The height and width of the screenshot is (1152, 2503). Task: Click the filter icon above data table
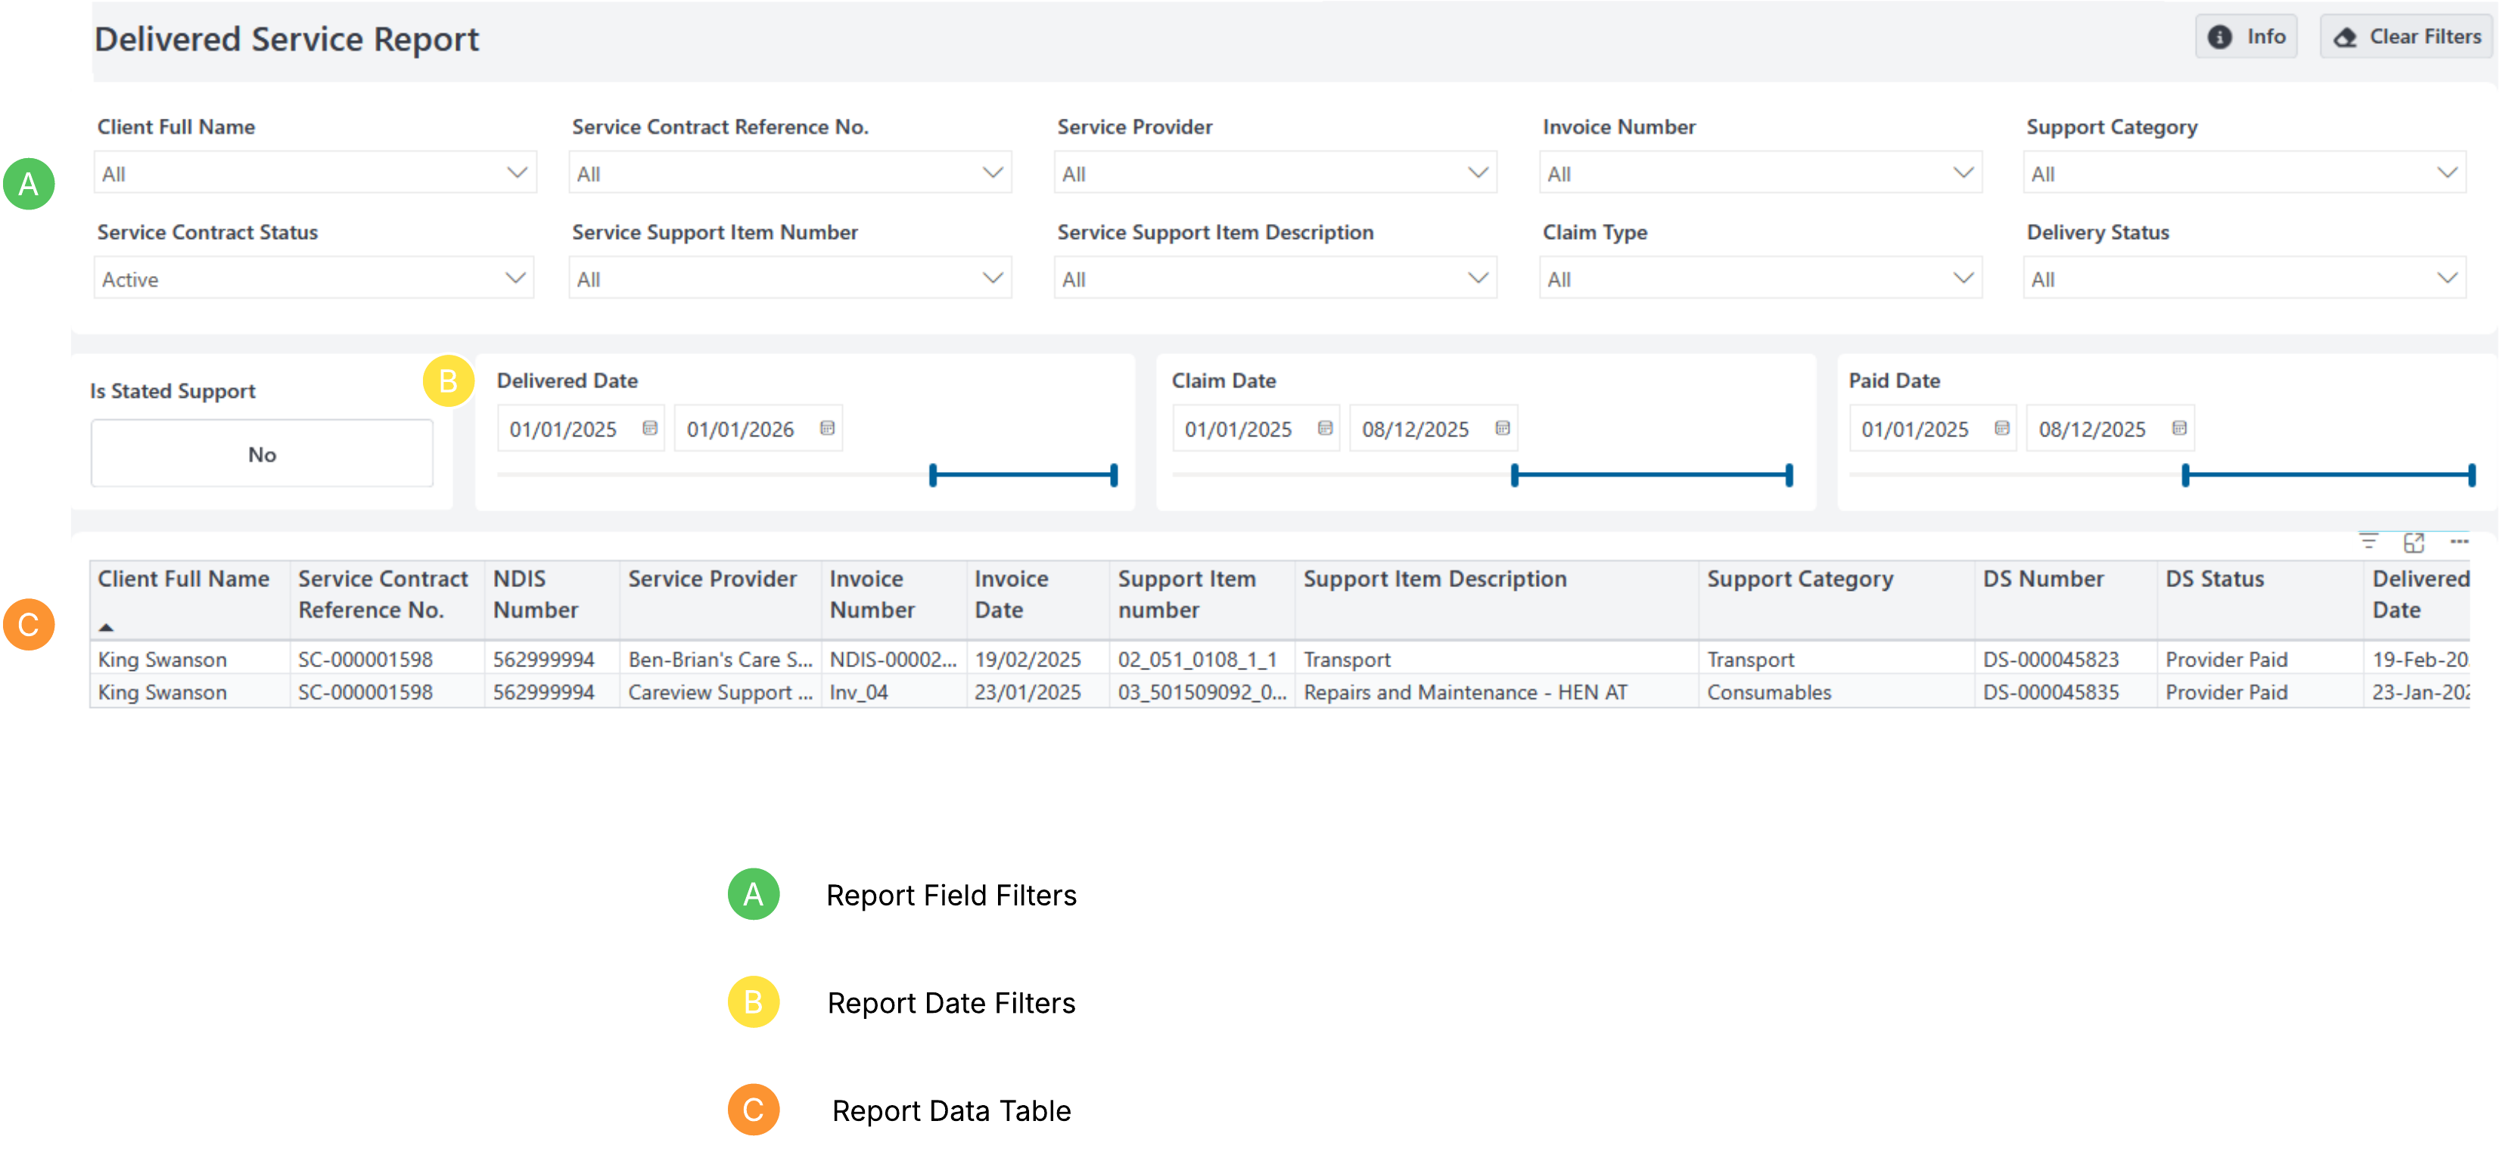2368,542
